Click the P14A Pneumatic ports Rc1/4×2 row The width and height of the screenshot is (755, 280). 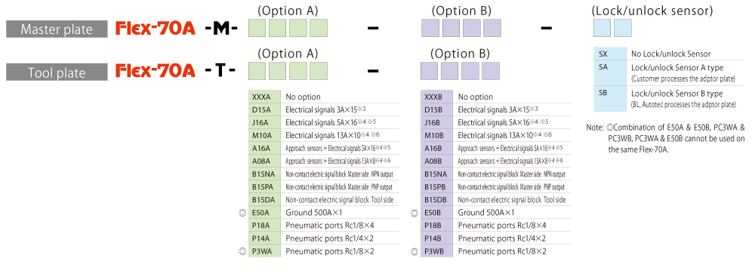click(324, 238)
